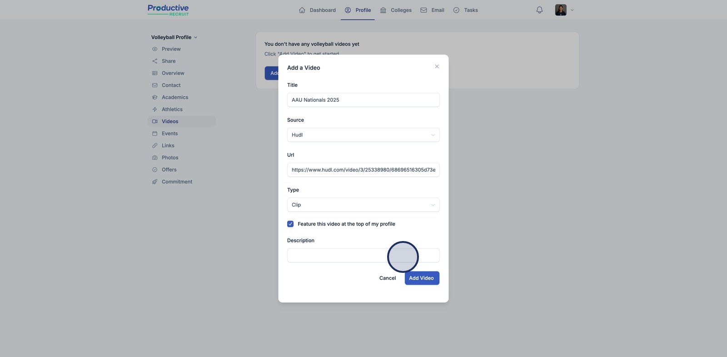Open the Source dropdown showing Hudl
Screen dimensions: 727x357
click(363, 135)
